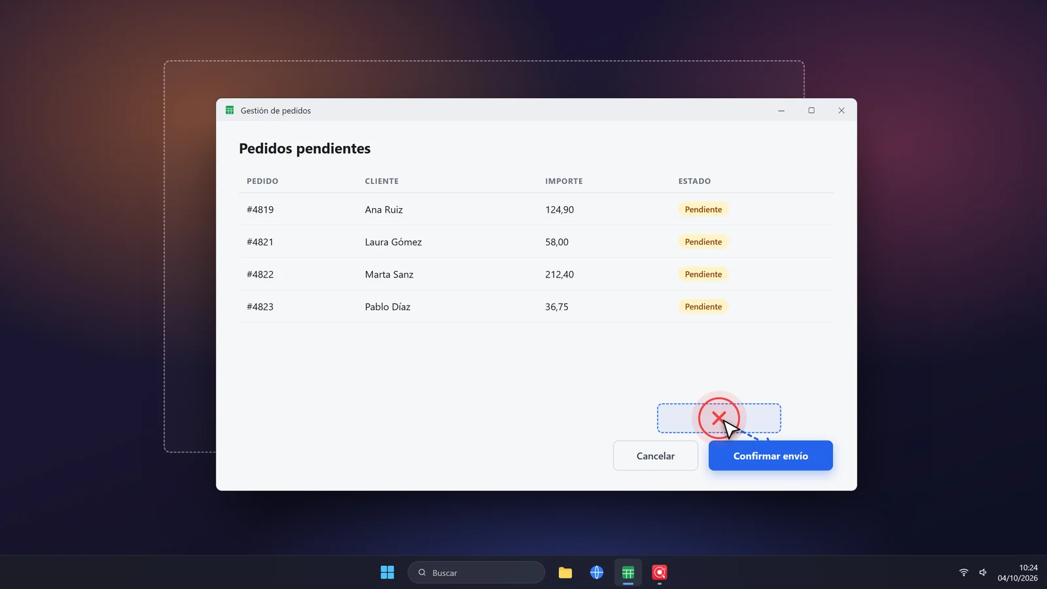This screenshot has width=1047, height=589.
Task: Open the red recorder taskbar icon
Action: point(660,573)
